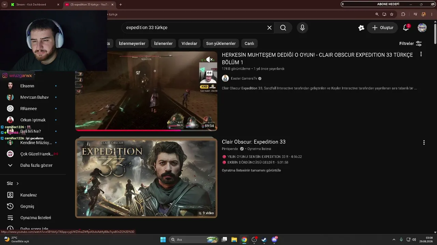
Task: Open EKİBİN DÖRDÜNCÜSÜ GELDİ video
Action: click(x=255, y=163)
